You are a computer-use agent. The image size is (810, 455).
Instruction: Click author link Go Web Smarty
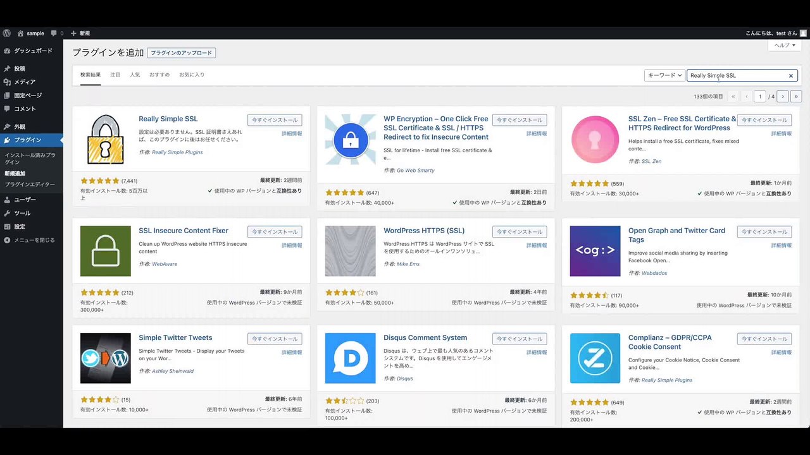tap(416, 171)
